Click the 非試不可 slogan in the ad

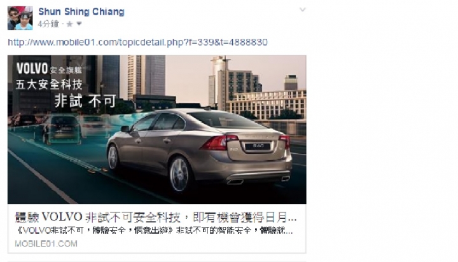coord(85,101)
